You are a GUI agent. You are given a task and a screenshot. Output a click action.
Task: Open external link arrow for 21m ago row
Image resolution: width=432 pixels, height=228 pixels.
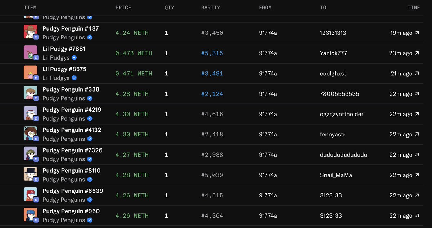tap(417, 73)
